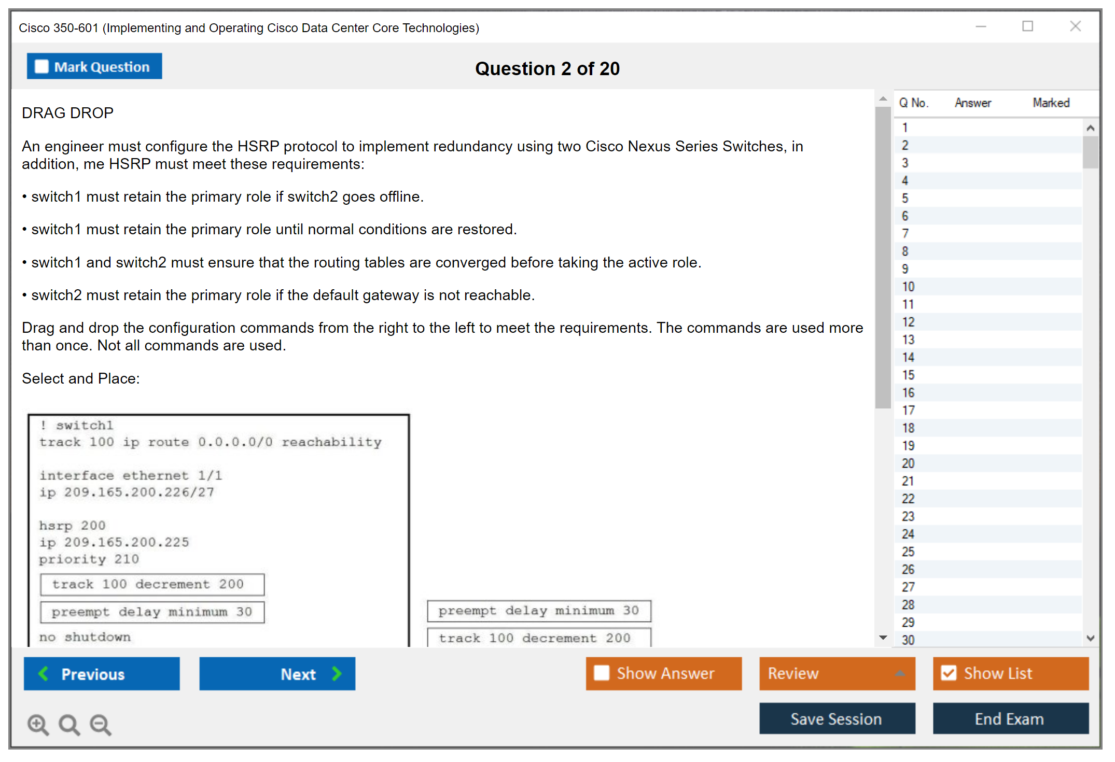Check the Show Answer checkbox

pyautogui.click(x=602, y=673)
